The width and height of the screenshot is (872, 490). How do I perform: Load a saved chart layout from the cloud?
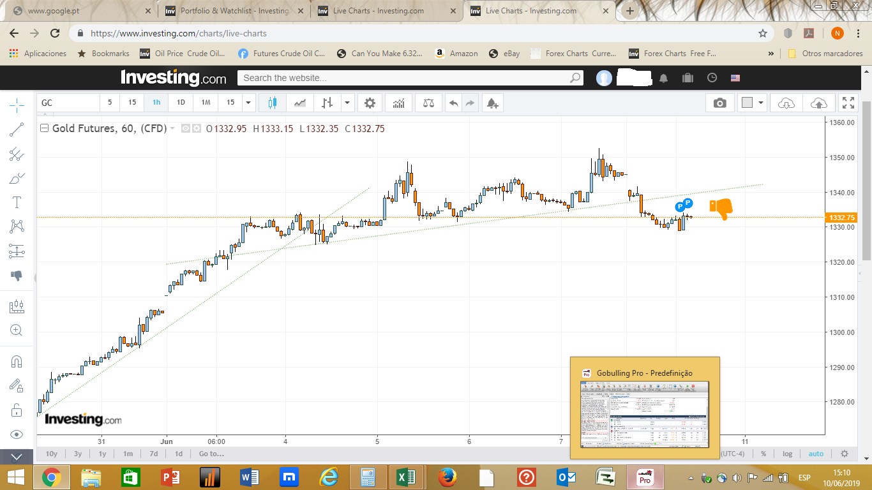coord(786,103)
